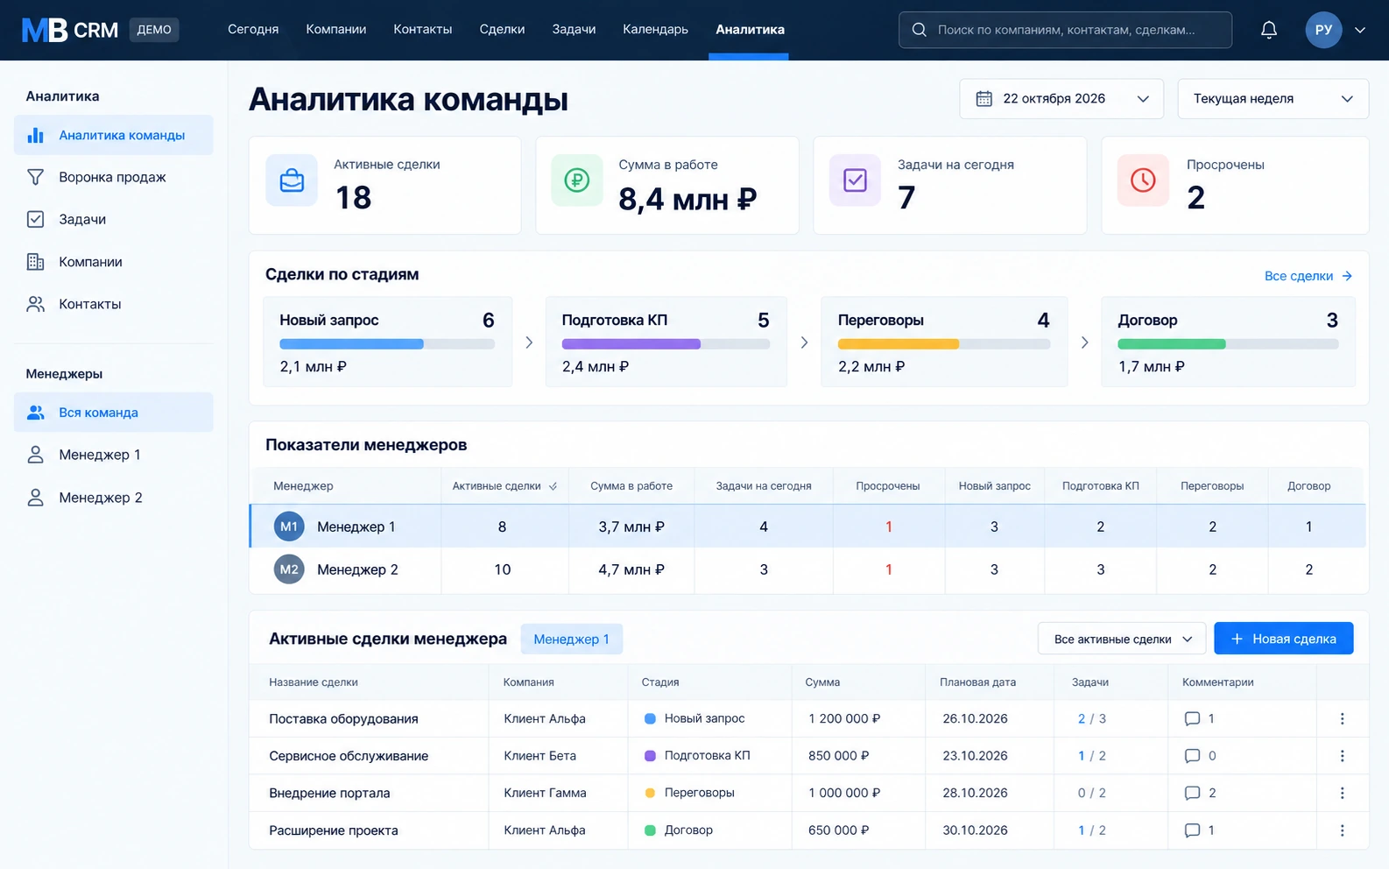Click the Подготовка КП purple progress bar
Viewport: 1389px width, 869px height.
coord(631,344)
